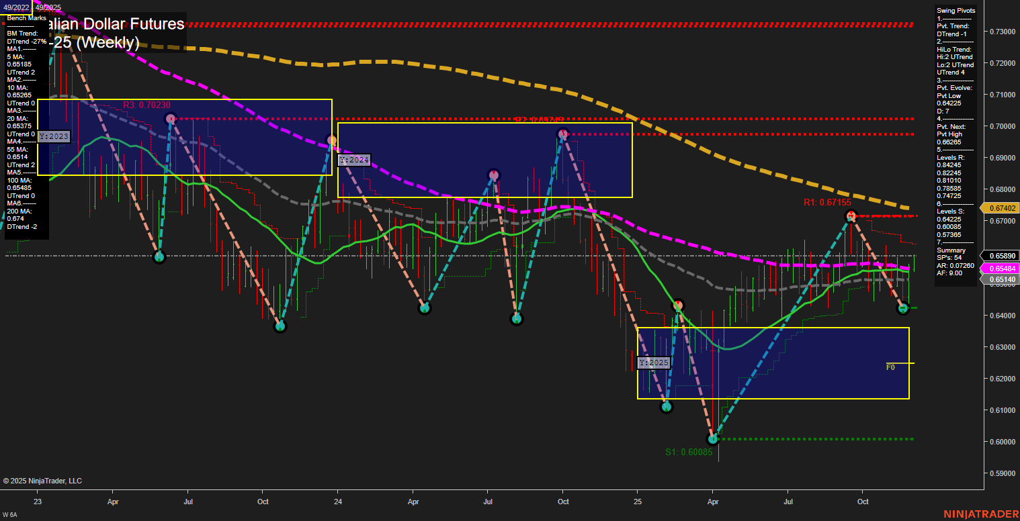Click the swing high pivot at R1 0.67155
This screenshot has height=521, width=1020.
851,216
